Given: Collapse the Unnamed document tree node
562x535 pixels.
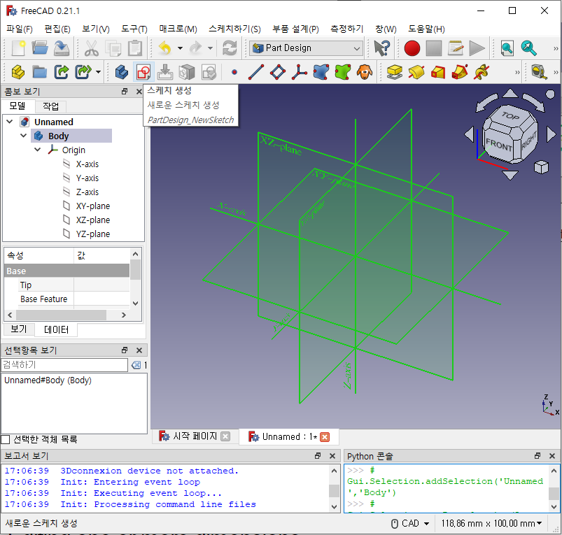Looking at the screenshot, I should [10, 122].
